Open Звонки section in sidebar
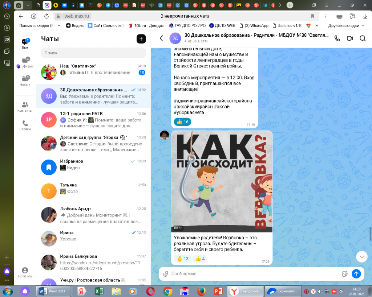 click(x=25, y=125)
